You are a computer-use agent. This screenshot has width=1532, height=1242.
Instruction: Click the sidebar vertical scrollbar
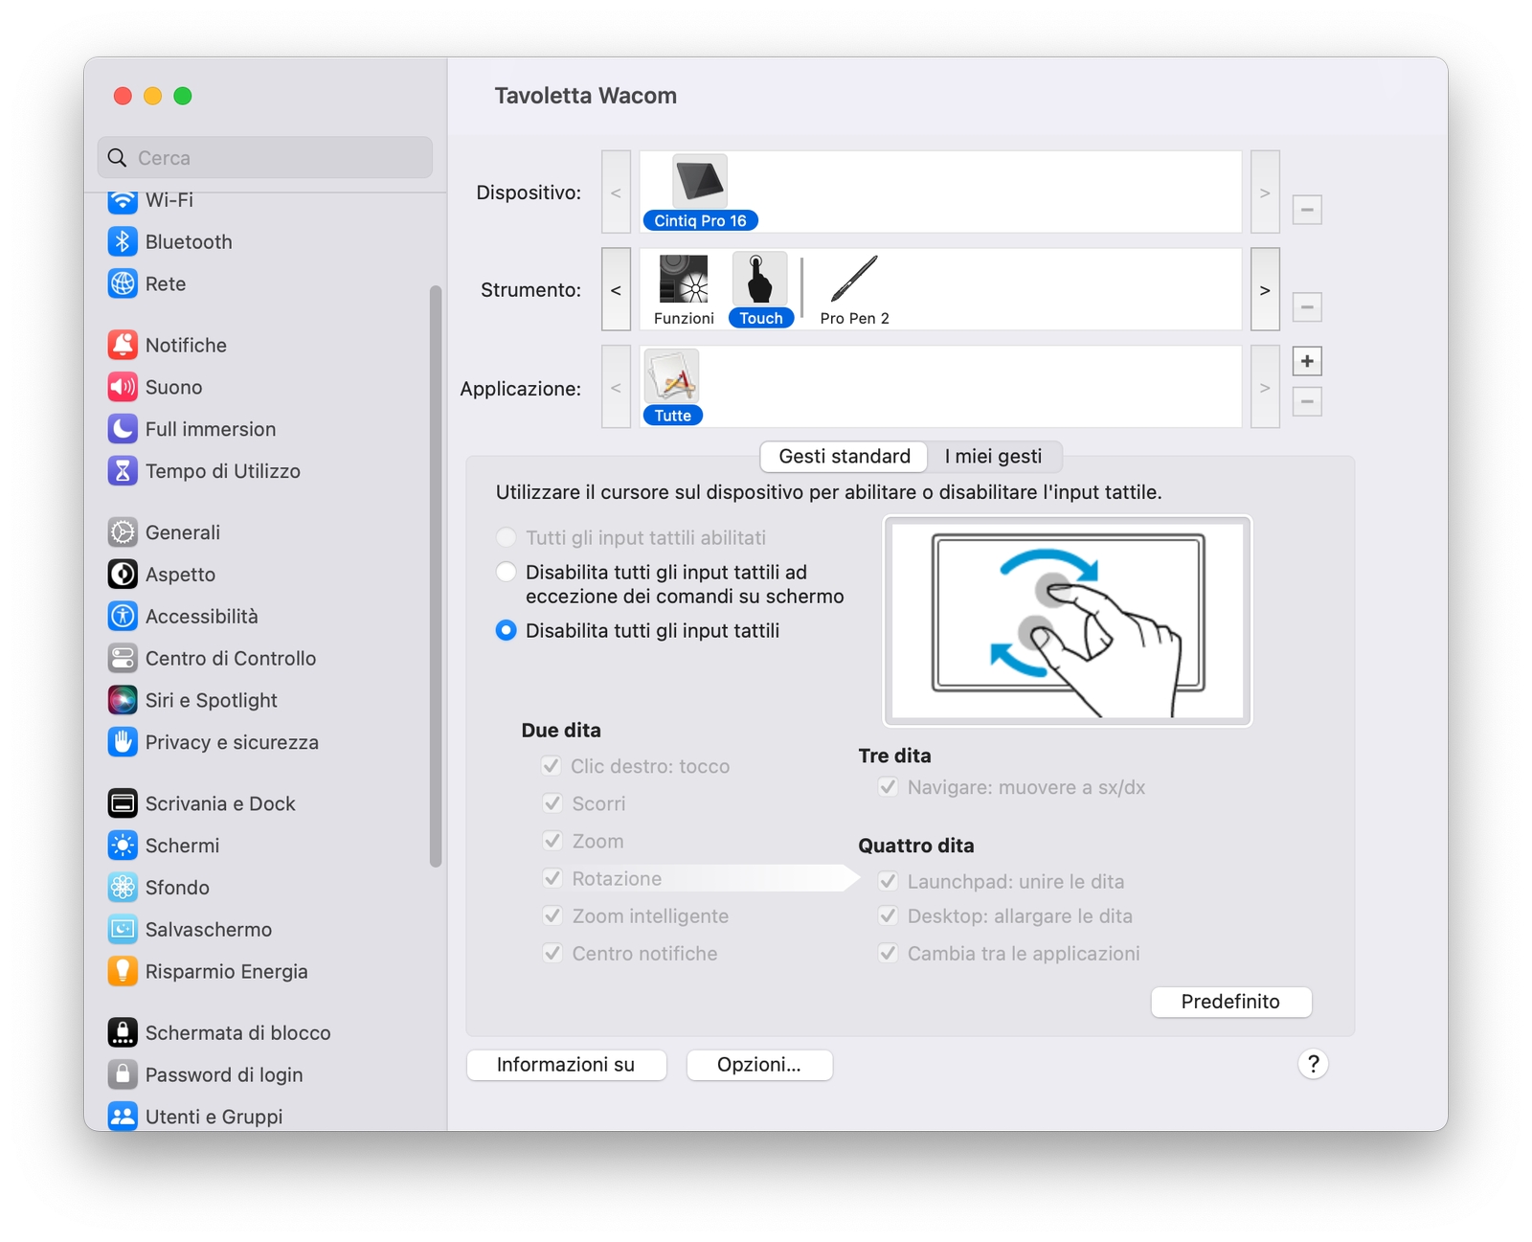point(436,576)
